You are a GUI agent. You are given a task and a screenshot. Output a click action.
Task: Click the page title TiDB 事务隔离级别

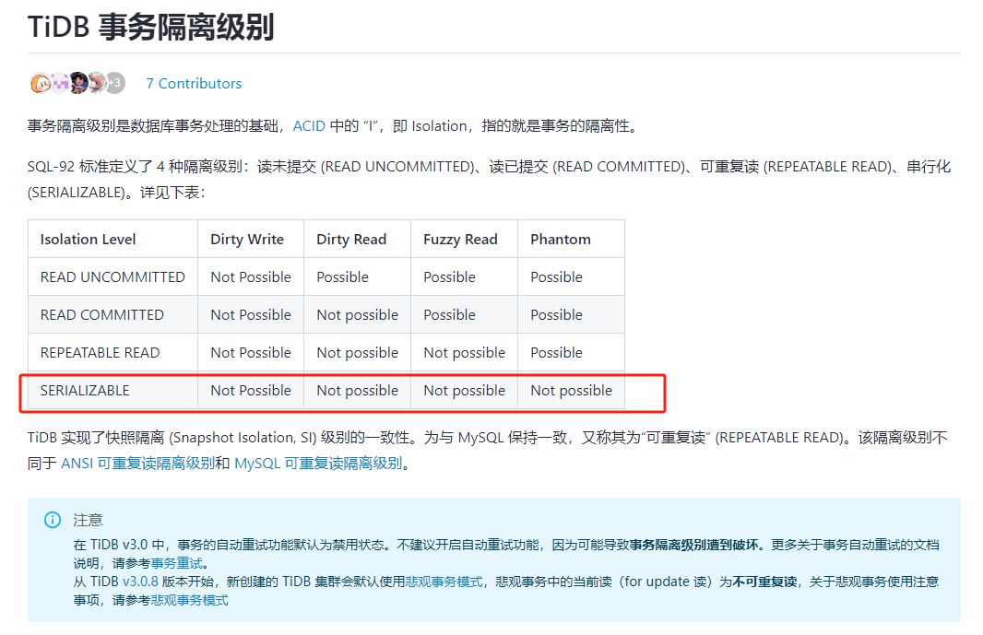point(151,27)
